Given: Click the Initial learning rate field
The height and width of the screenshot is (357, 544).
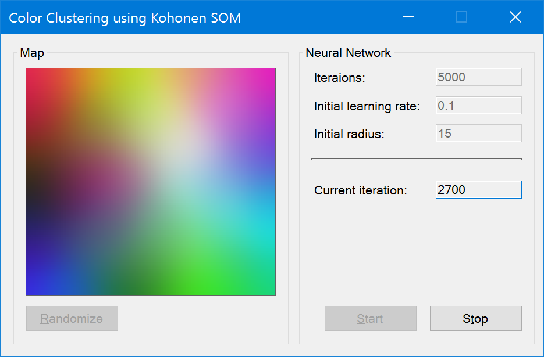Looking at the screenshot, I should 478,105.
